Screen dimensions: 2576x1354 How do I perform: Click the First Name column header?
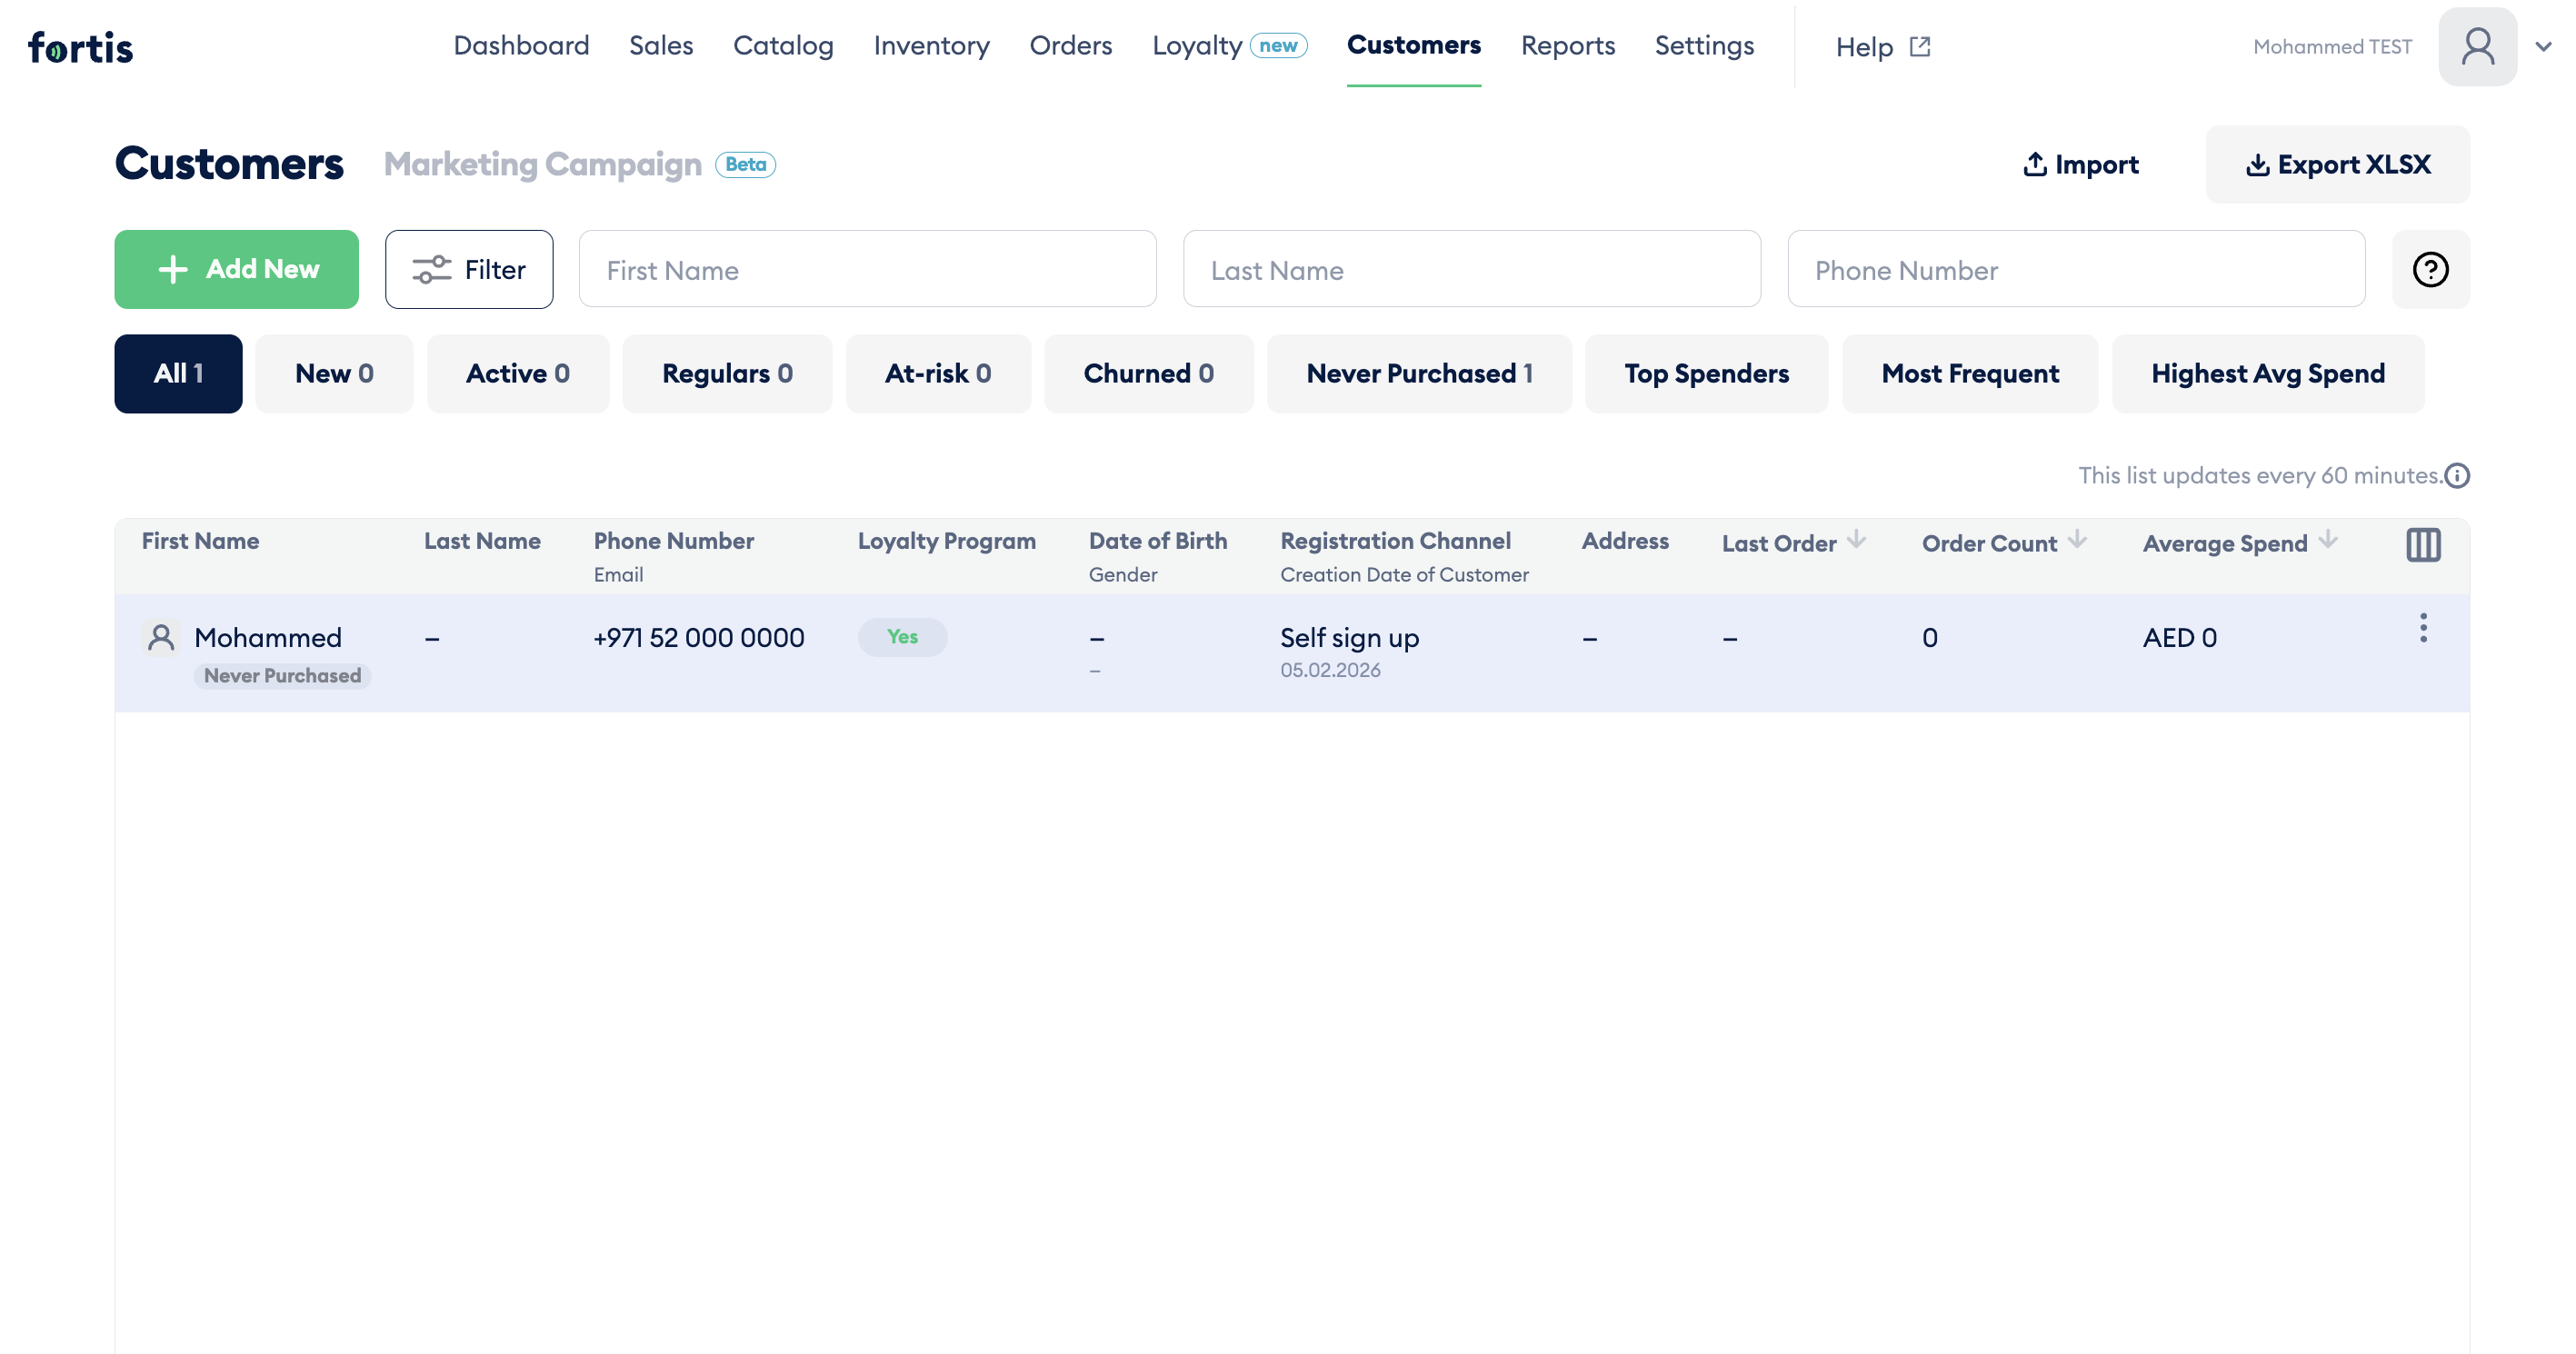(200, 540)
